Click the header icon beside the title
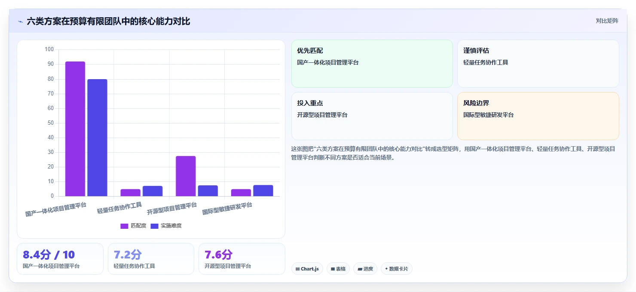Viewport: 636px width, 292px height. point(20,22)
